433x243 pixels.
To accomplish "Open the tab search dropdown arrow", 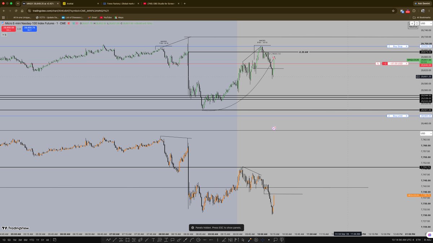I will (x=18, y=4).
